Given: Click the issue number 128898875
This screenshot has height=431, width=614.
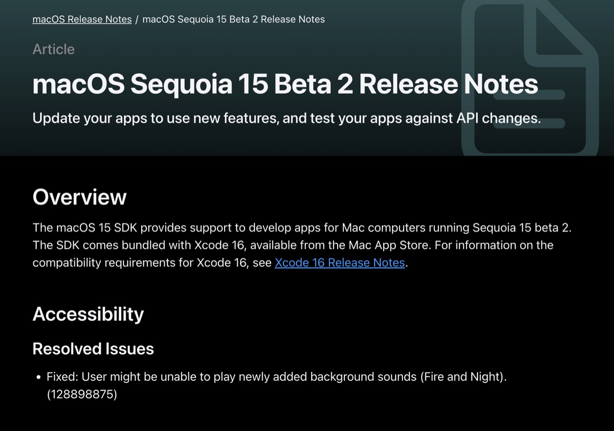Looking at the screenshot, I should click(82, 394).
